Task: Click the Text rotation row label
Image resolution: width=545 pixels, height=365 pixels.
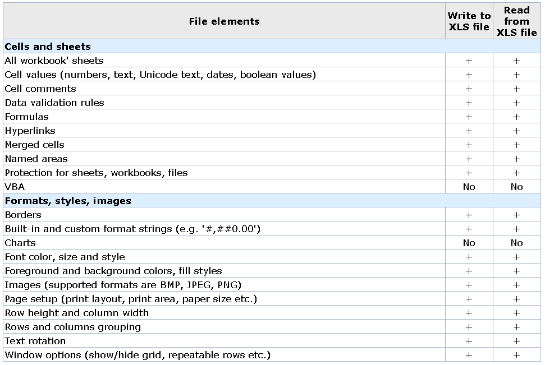Action: [35, 341]
